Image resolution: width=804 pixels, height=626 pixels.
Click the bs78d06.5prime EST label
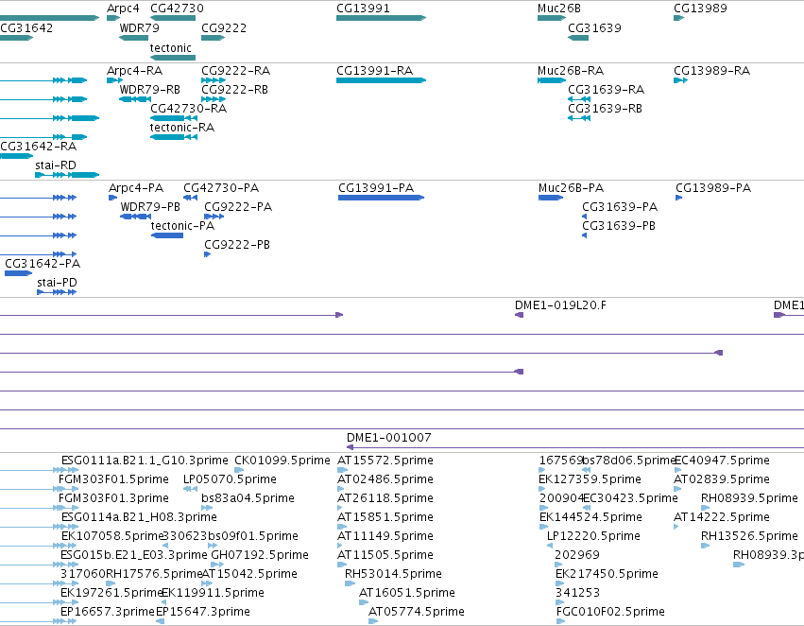coord(629,461)
